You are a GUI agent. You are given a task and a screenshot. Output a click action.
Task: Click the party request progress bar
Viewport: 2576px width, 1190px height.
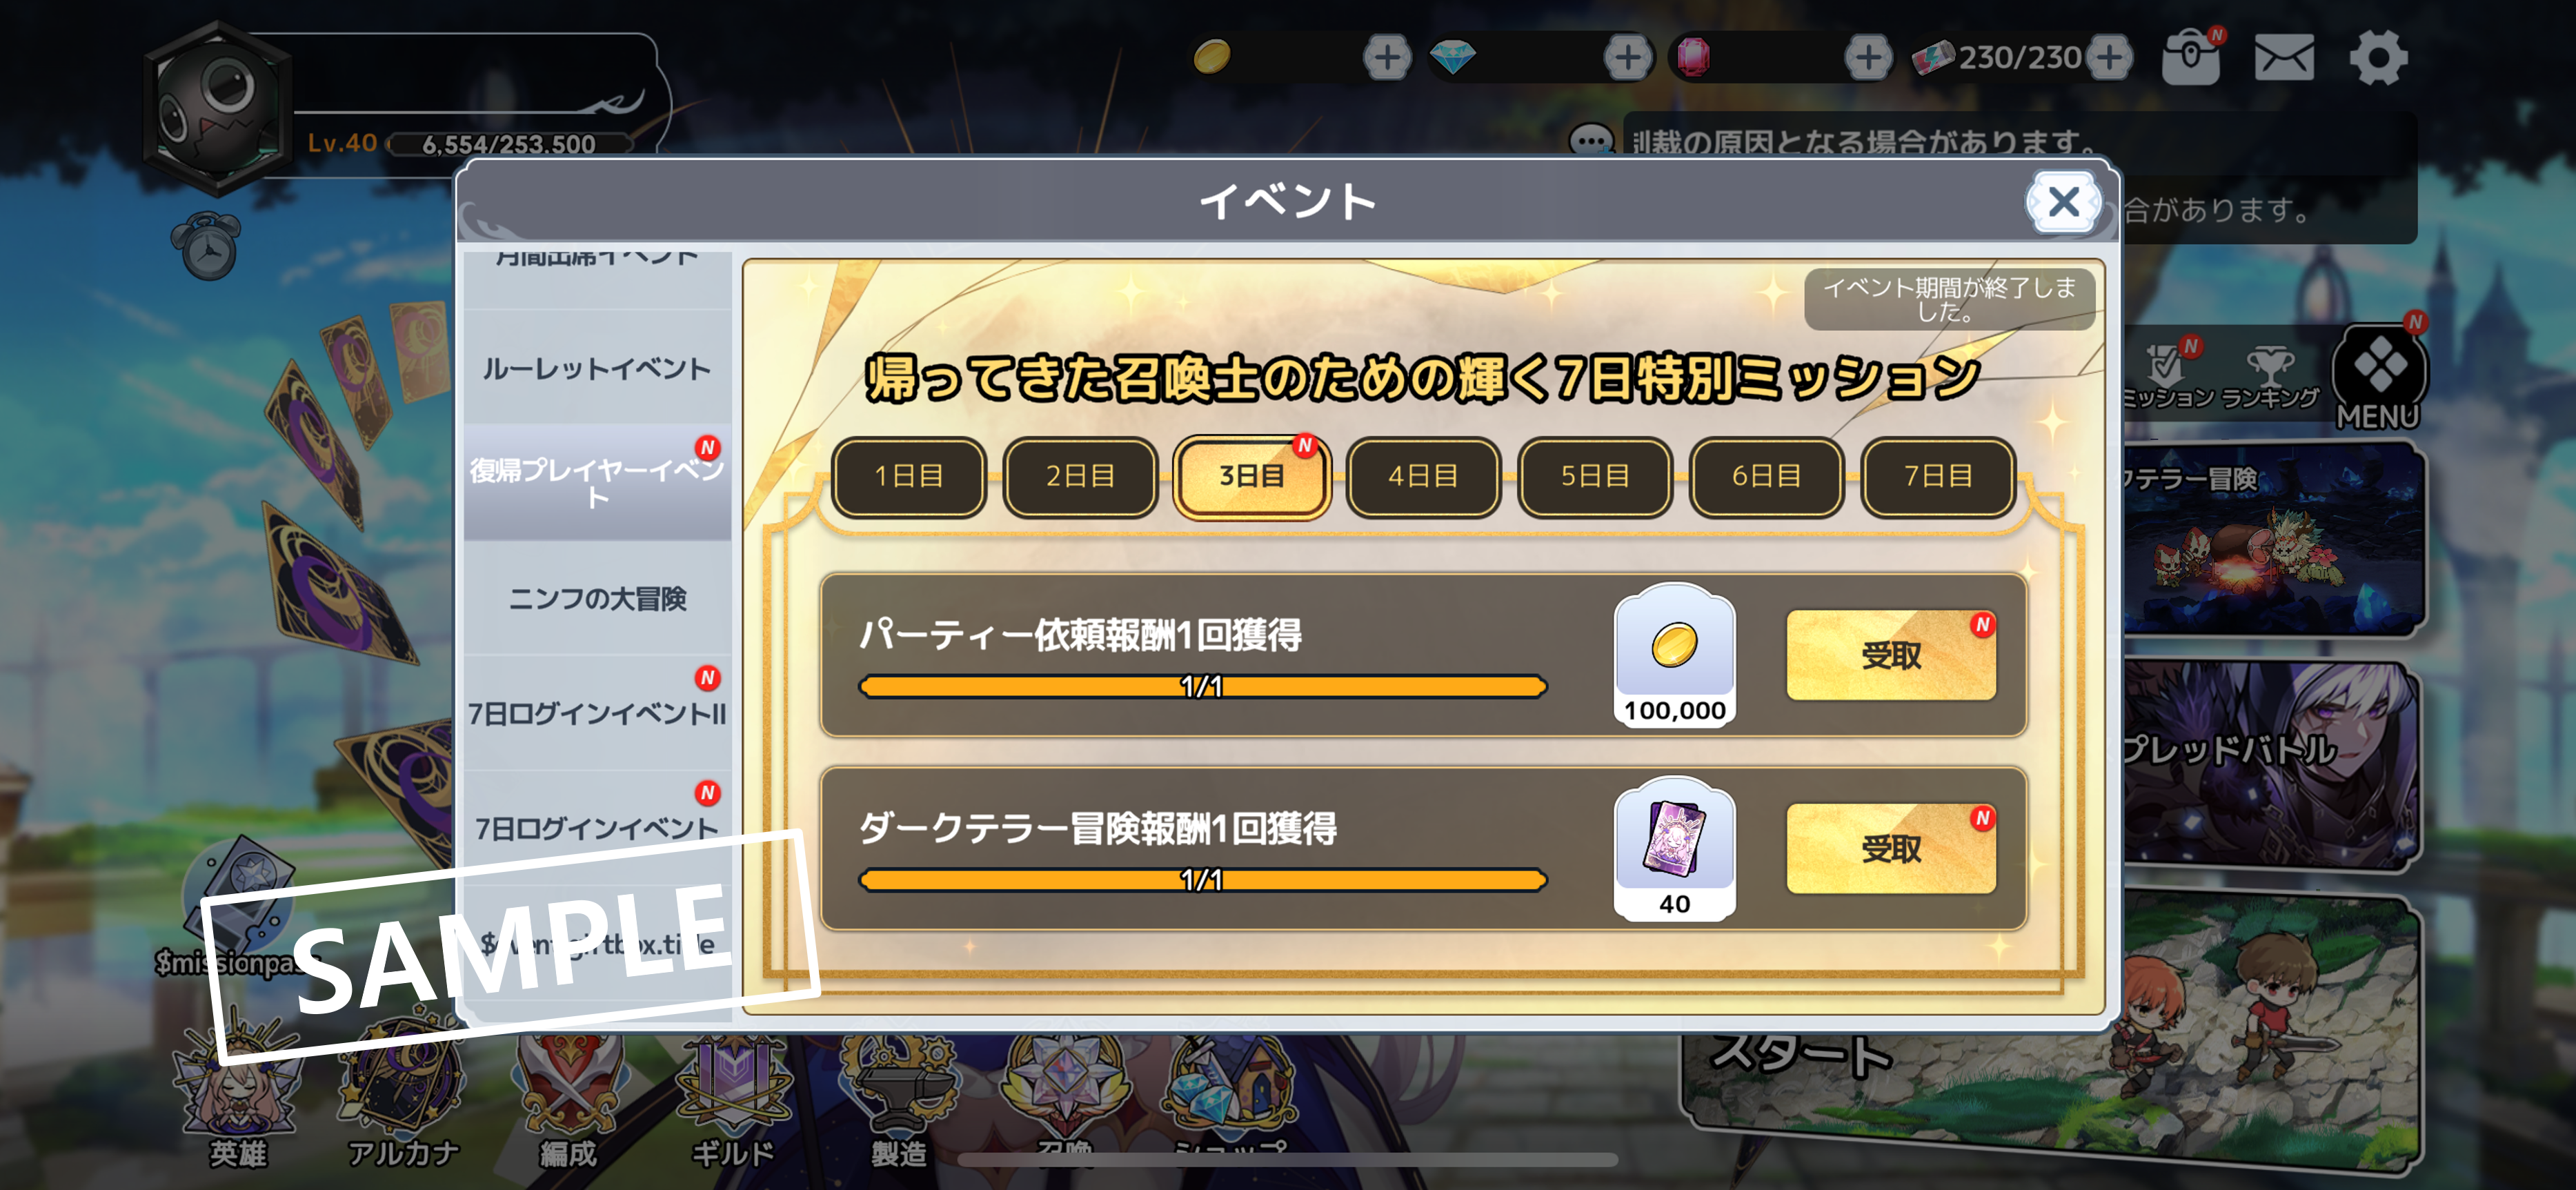click(1203, 686)
